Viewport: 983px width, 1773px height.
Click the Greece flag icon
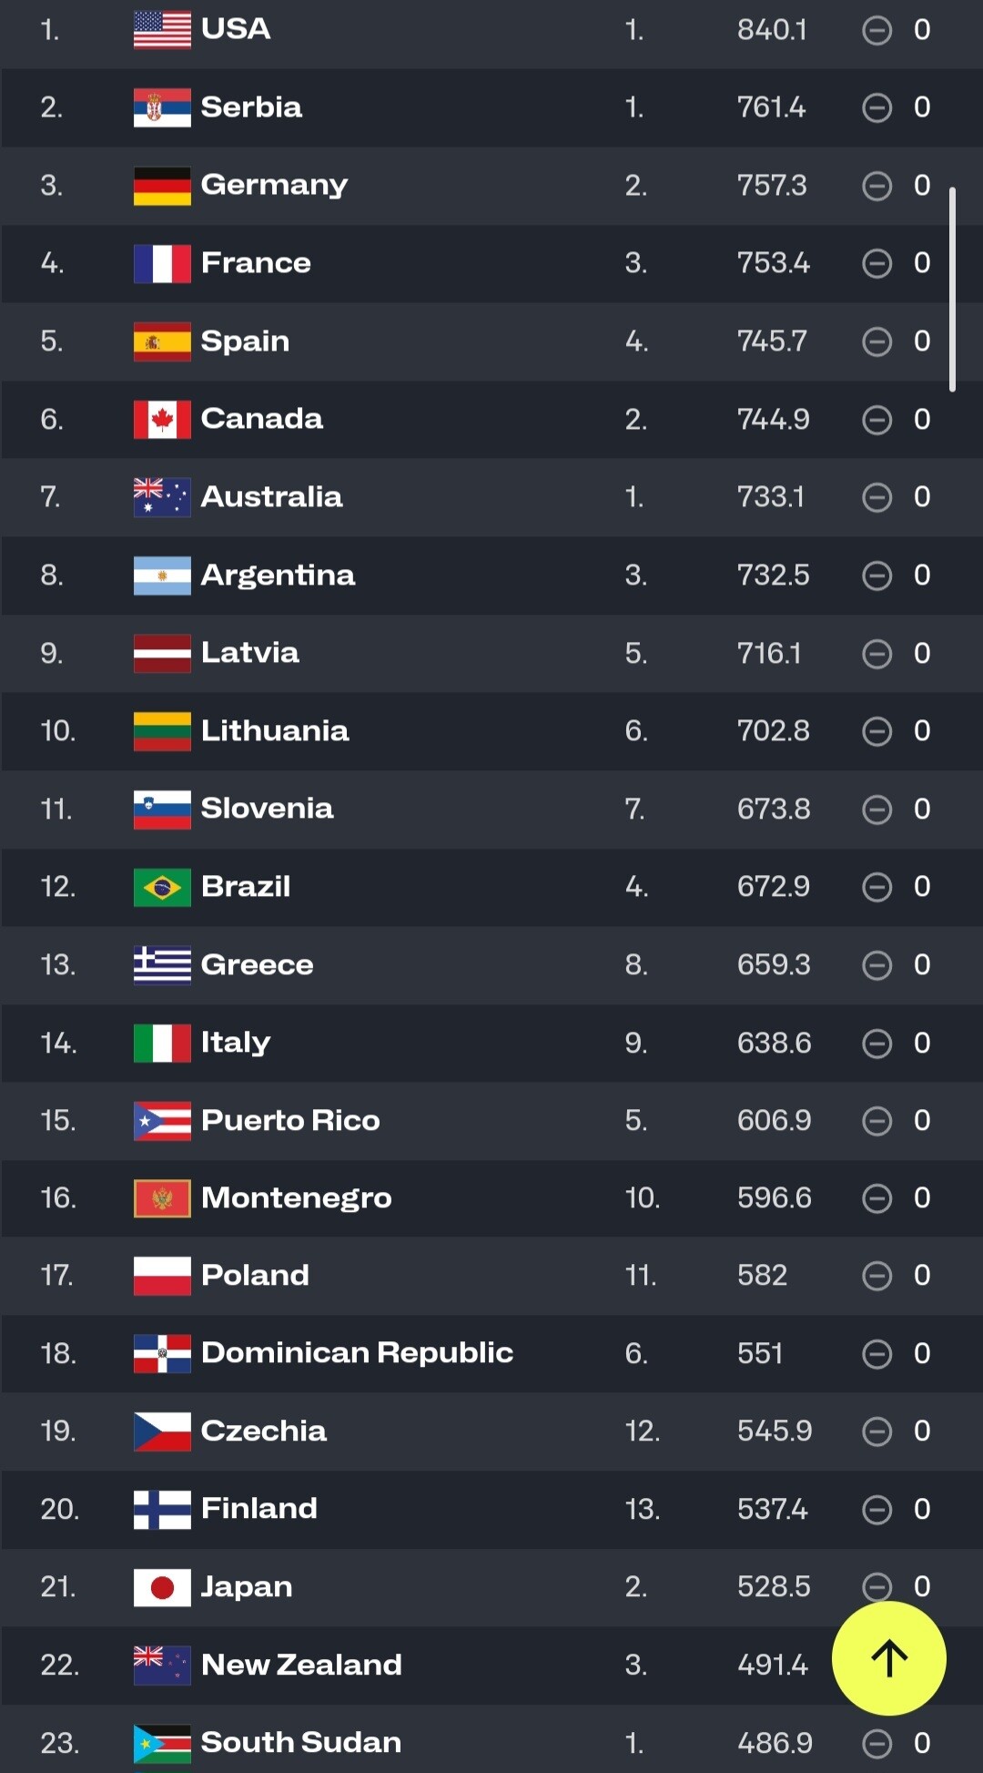(x=162, y=965)
